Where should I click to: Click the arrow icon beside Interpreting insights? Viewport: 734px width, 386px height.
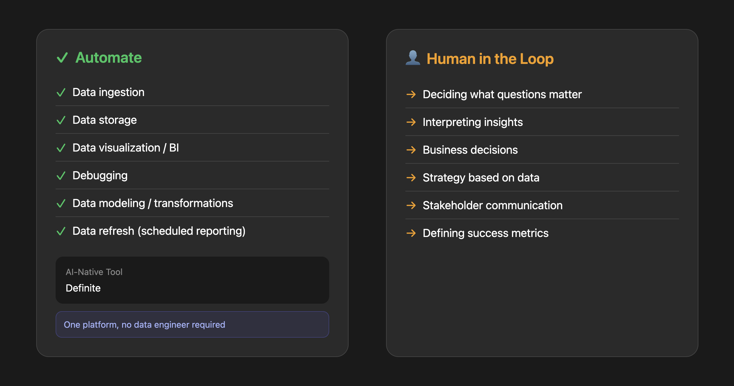[411, 122]
